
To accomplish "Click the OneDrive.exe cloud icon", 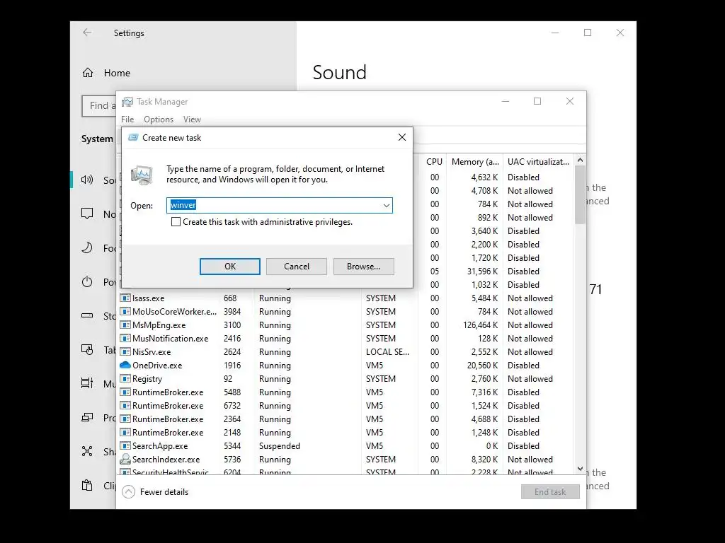I will 125,365.
